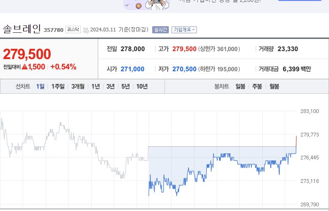
Task: Click the 선차트 label
Action: pyautogui.click(x=23, y=86)
